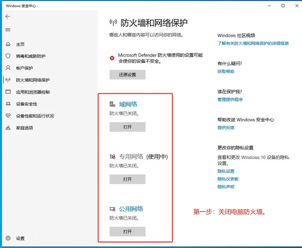Open 主页 in the sidebar

coord(20,44)
